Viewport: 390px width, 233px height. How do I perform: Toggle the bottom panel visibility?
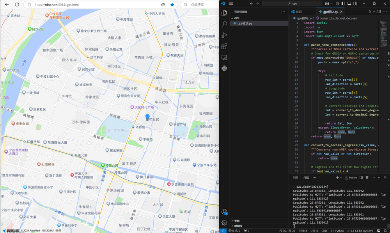tap(349, 4)
